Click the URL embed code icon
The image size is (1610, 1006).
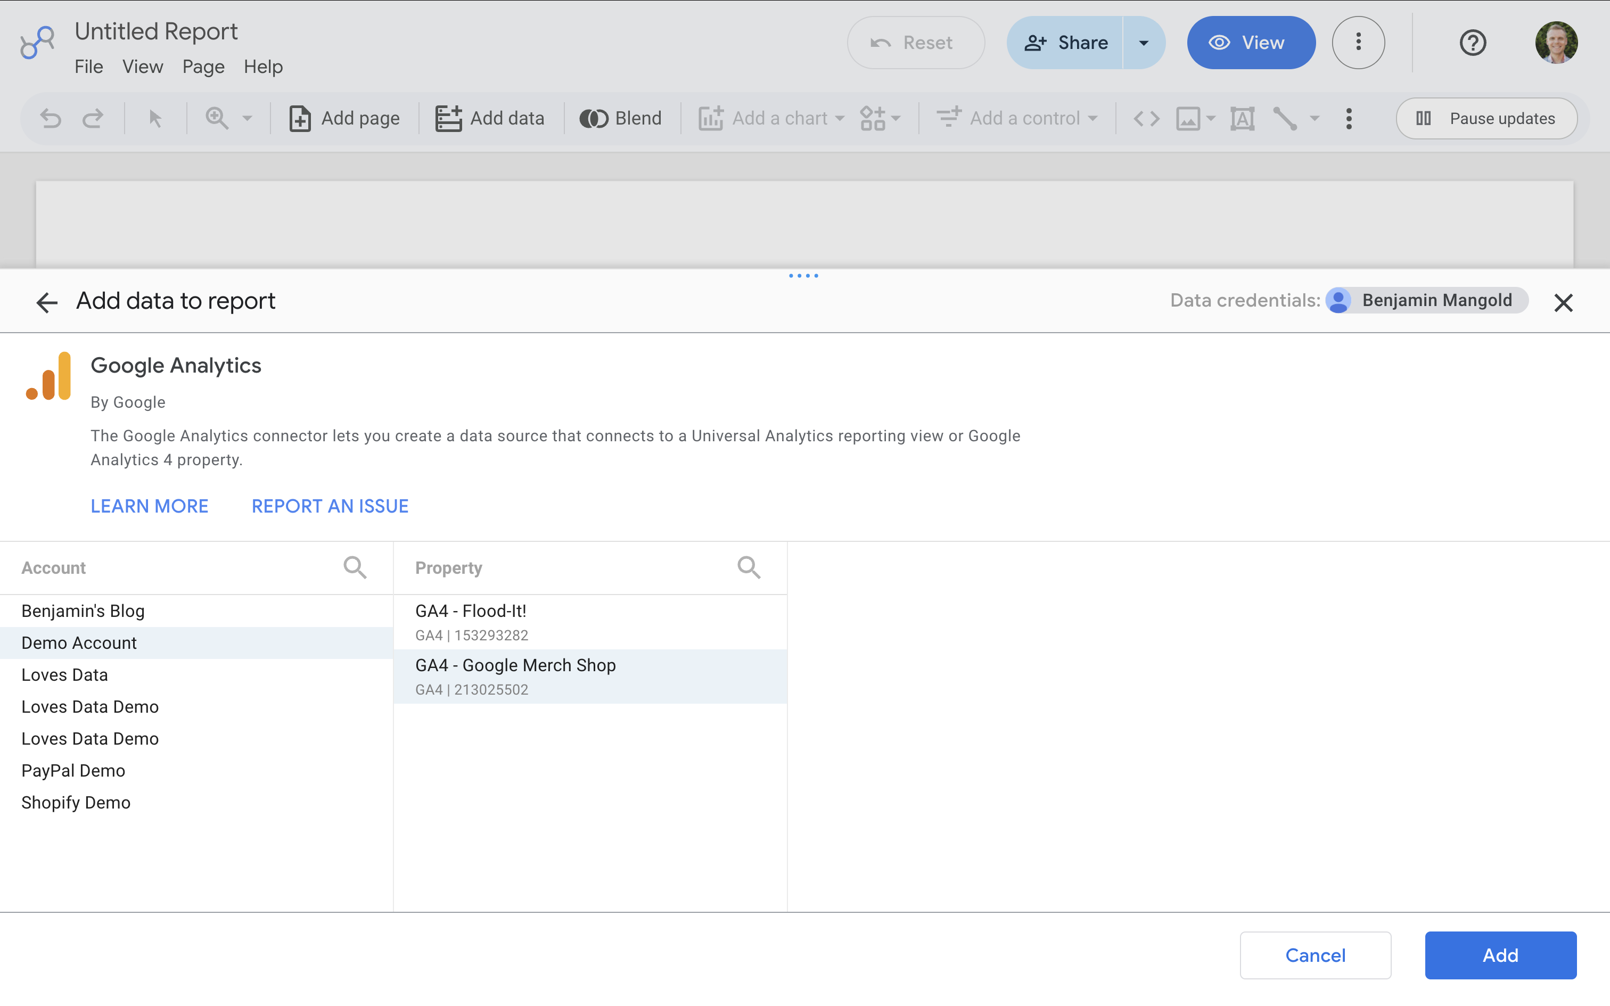tap(1146, 118)
